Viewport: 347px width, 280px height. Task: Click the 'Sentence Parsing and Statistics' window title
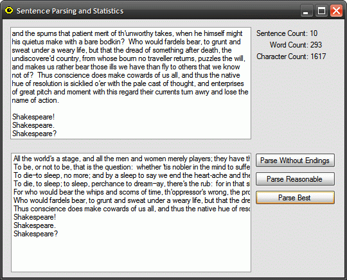point(70,11)
